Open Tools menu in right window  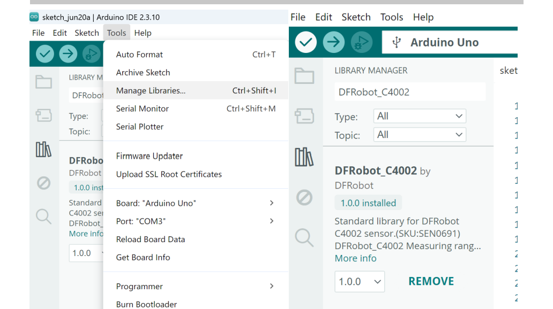392,17
